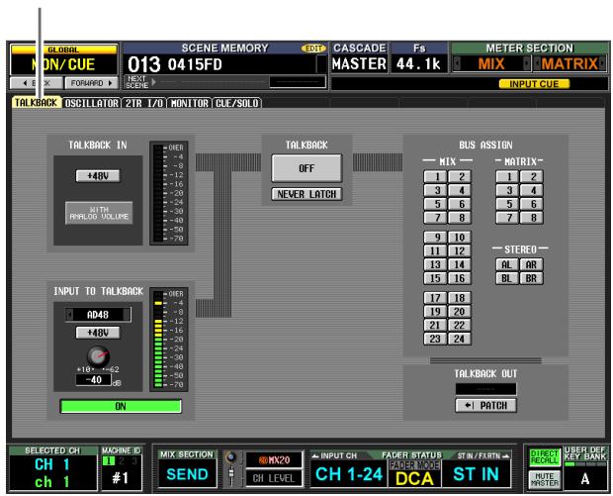
Task: Toggle the DIRECT RECALL button
Action: 544,457
